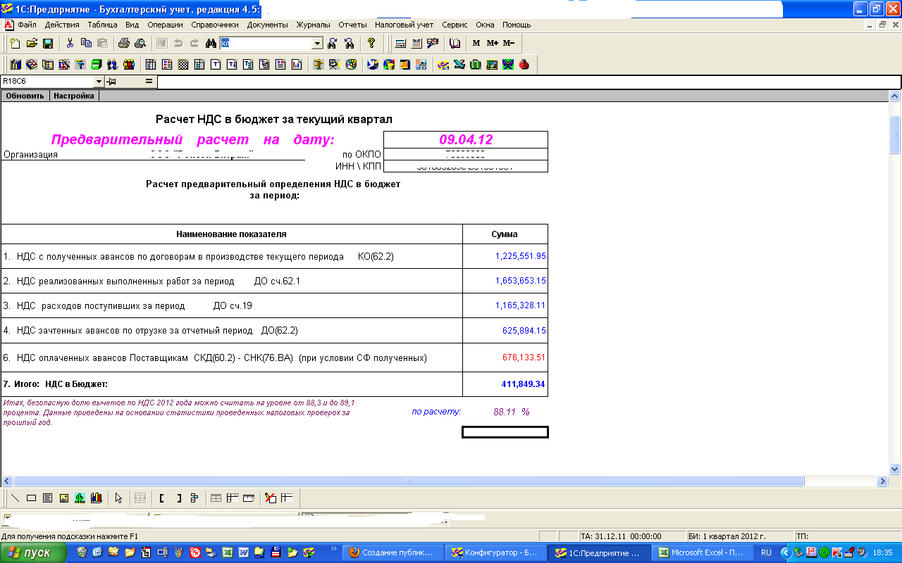Screen dimensions: 902x563
Task: Click the Настройка button
Action: [74, 96]
